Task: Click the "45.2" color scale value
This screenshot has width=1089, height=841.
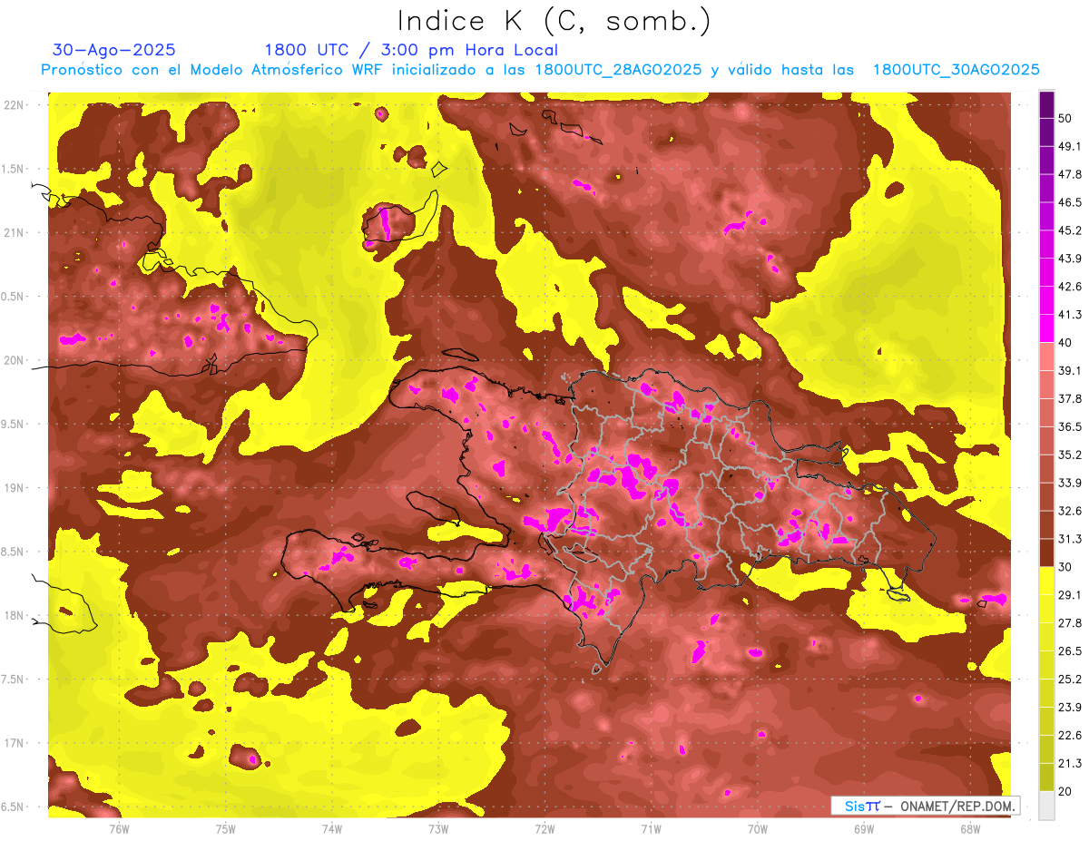Action: tap(1069, 230)
